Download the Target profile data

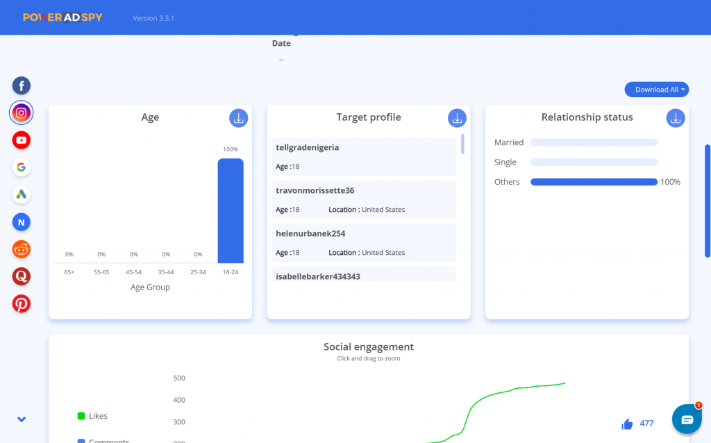(x=456, y=118)
